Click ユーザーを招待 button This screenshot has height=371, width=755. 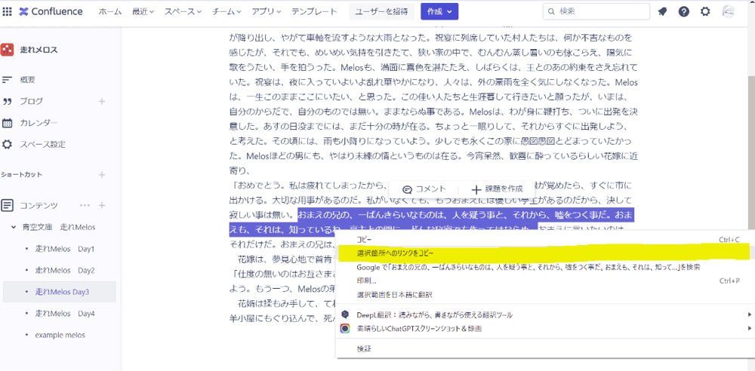tap(382, 11)
